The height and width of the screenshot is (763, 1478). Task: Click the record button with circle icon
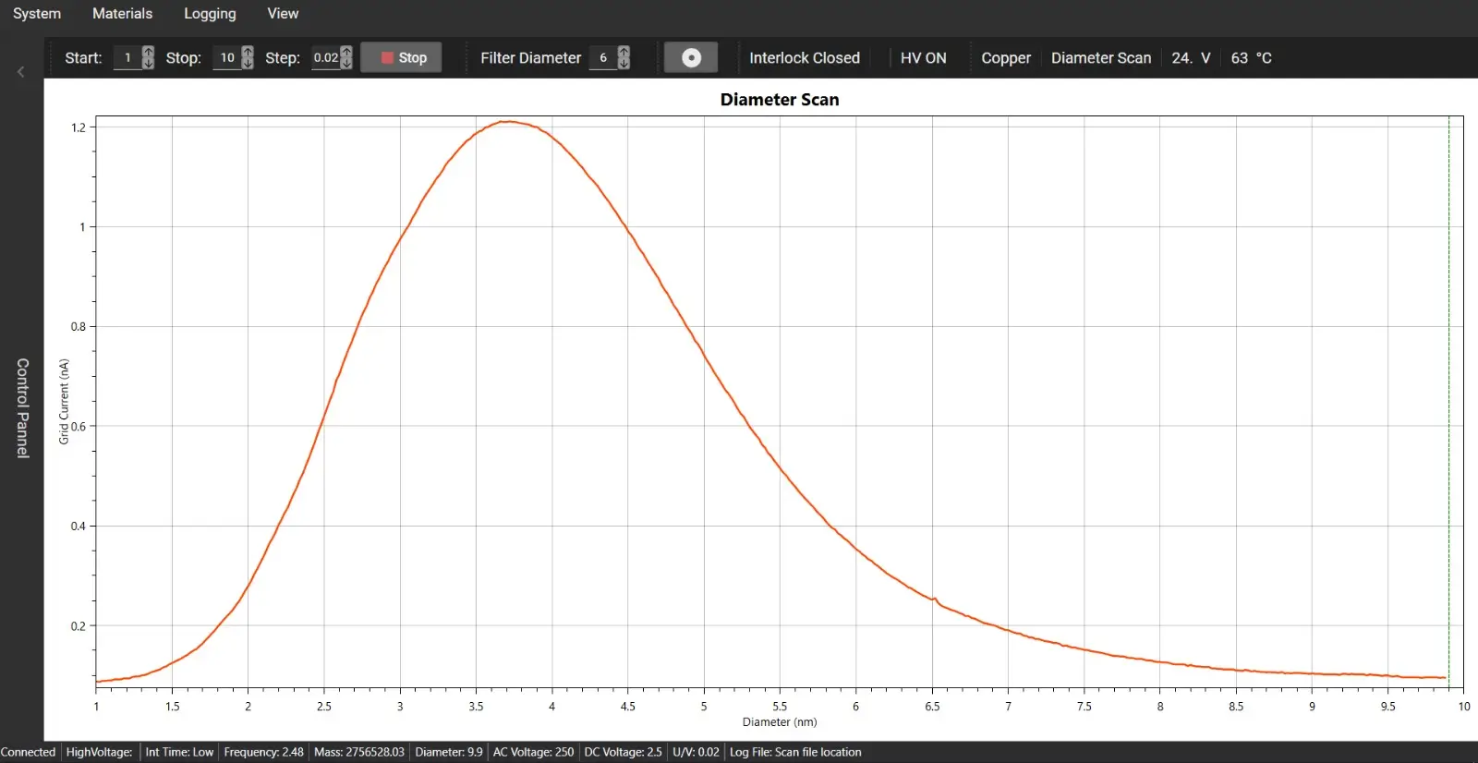[x=690, y=57]
